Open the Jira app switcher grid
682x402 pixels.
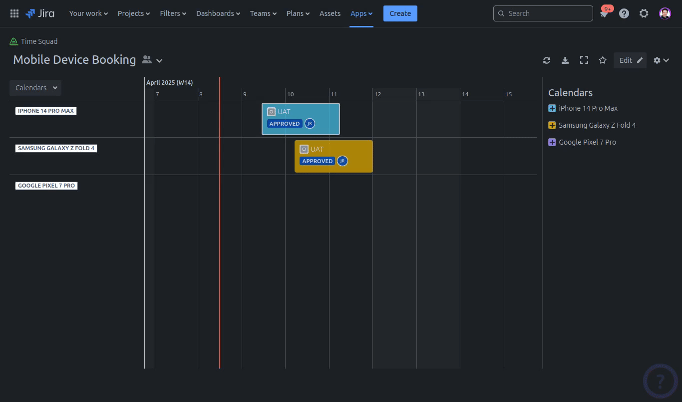tap(14, 13)
